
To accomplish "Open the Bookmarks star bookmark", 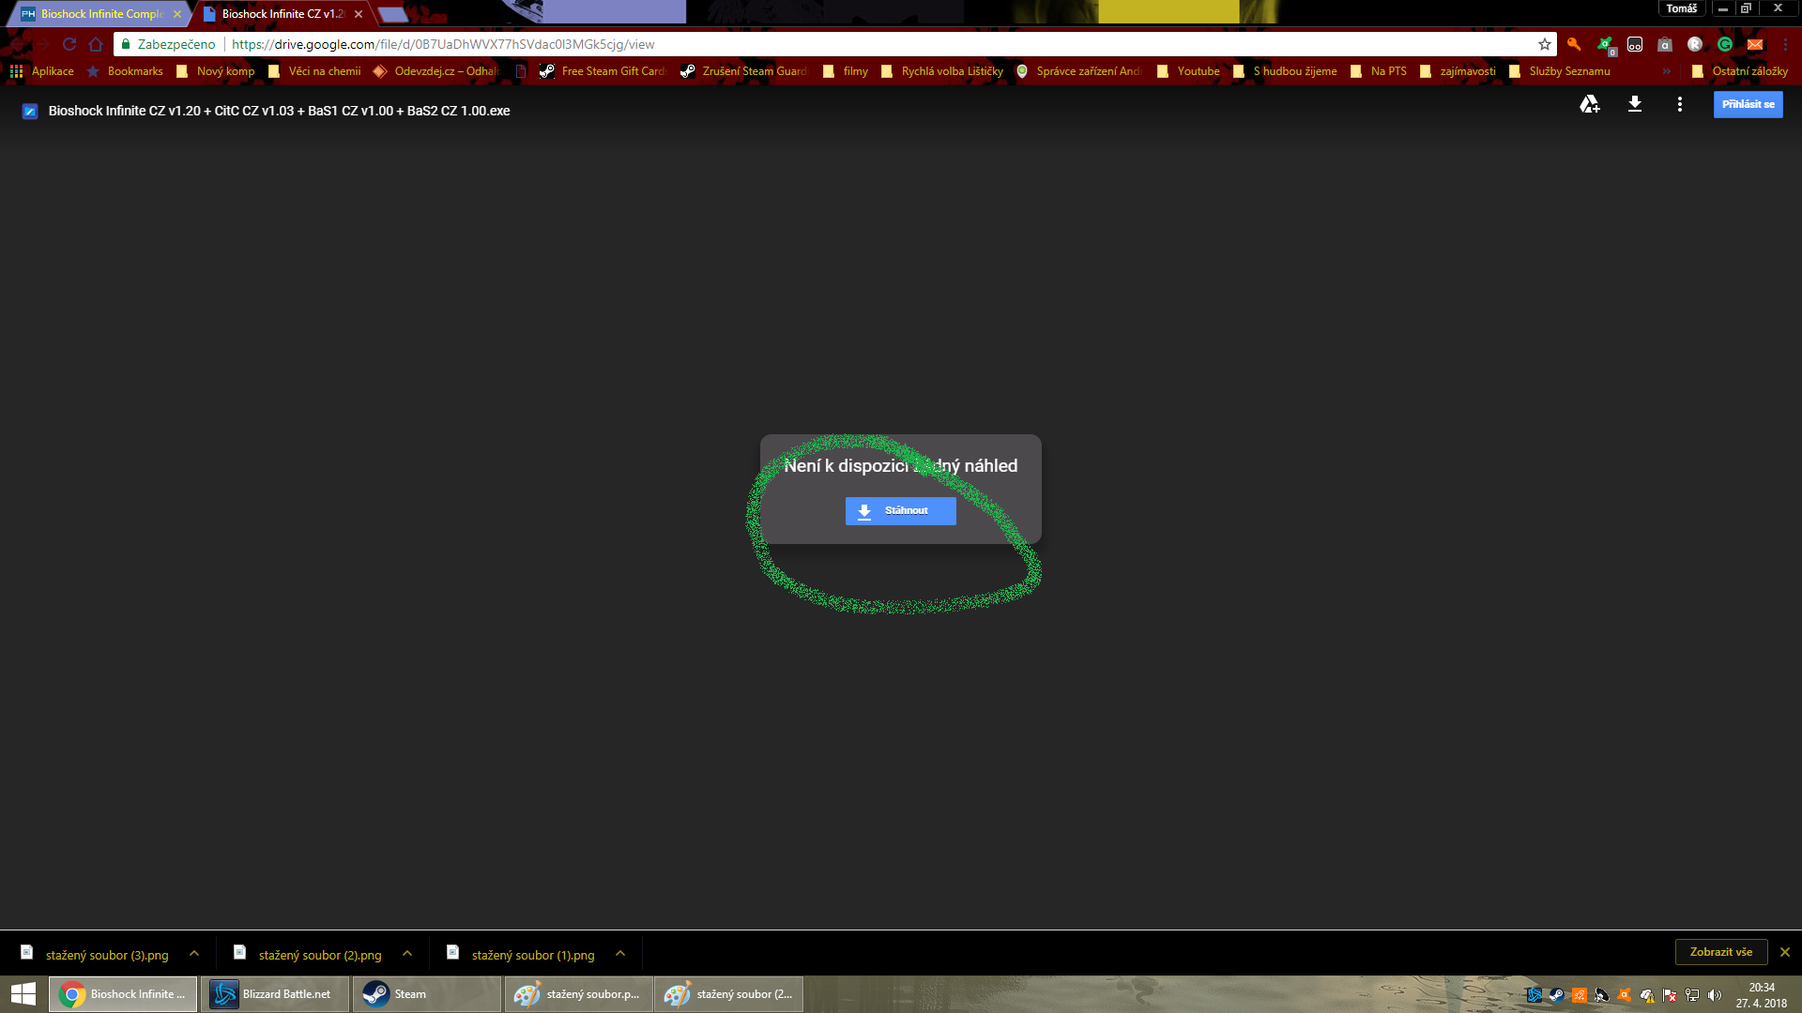I will [125, 71].
